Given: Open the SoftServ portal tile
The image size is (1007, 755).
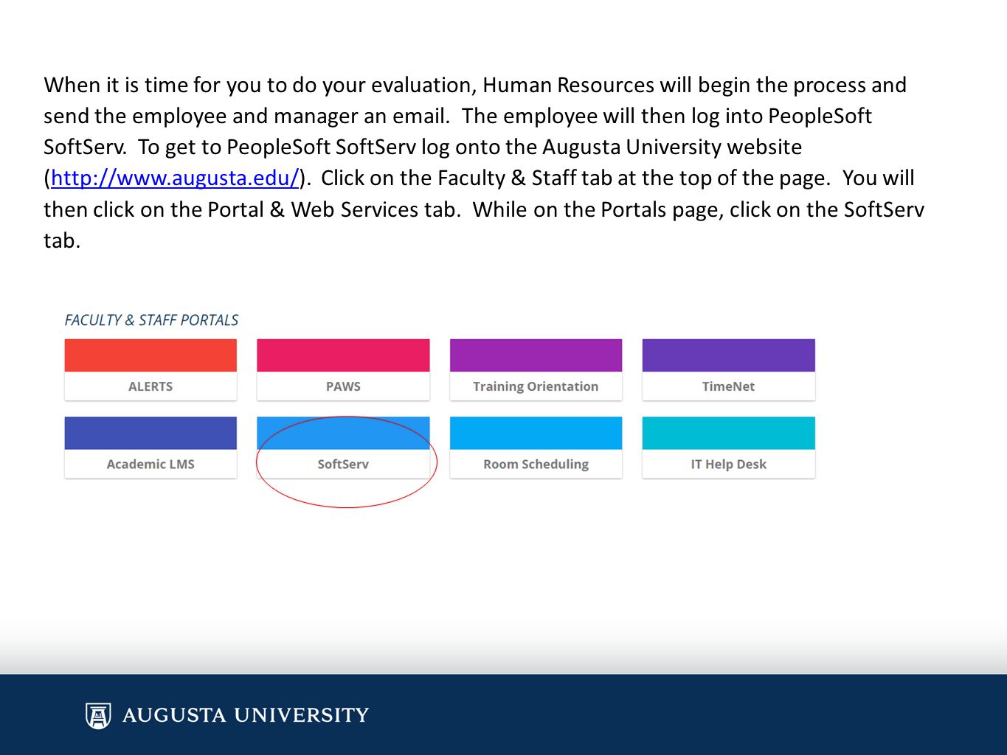Looking at the screenshot, I should [343, 448].
